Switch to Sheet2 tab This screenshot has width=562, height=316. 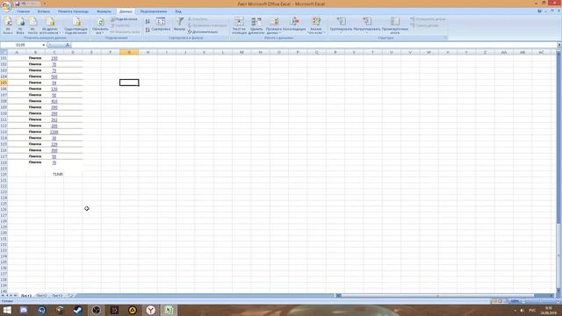(41, 296)
